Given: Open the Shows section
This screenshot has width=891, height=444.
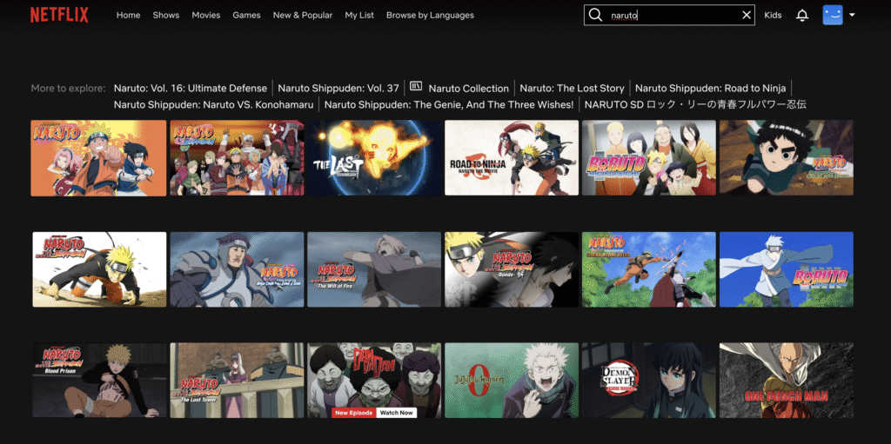Looking at the screenshot, I should (x=166, y=16).
